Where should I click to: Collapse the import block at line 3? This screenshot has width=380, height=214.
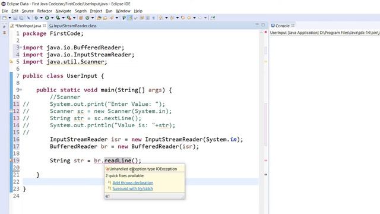(21, 48)
